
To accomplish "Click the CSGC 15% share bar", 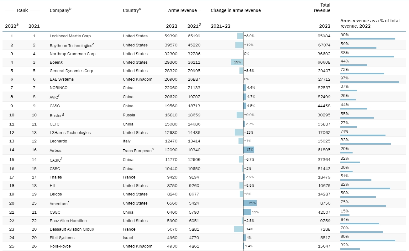I will pyautogui.click(x=345, y=215).
